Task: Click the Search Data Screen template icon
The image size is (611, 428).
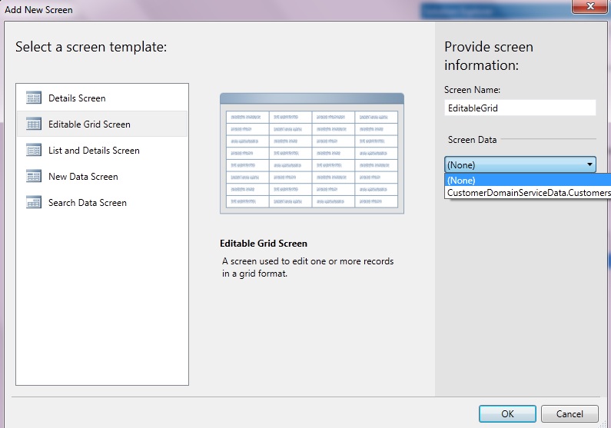Action: (34, 202)
